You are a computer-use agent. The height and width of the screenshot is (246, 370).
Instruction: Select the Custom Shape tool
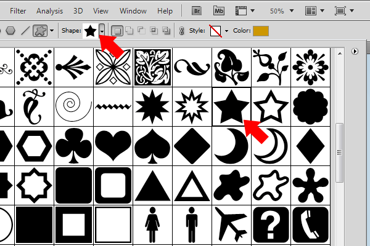pos(40,31)
